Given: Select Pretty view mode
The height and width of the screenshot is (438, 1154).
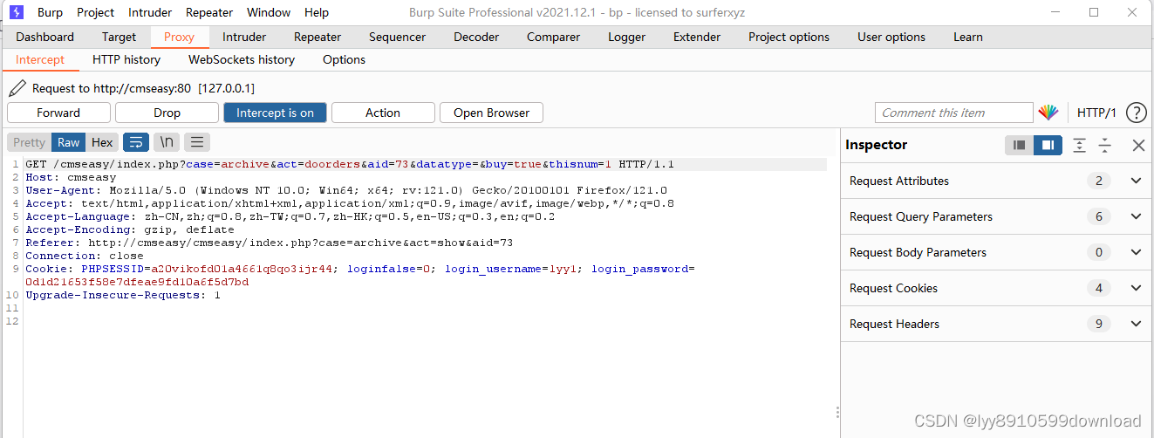Looking at the screenshot, I should [x=29, y=142].
